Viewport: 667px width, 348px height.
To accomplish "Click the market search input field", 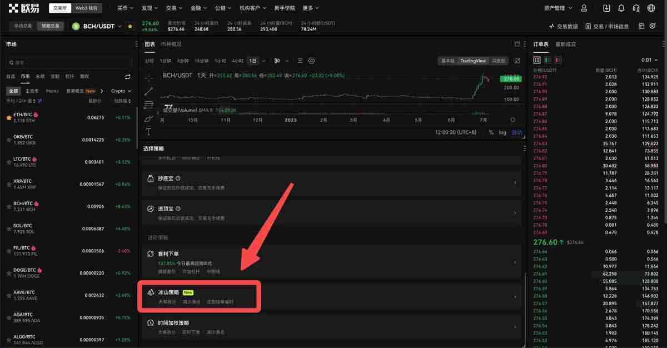I will (67, 61).
